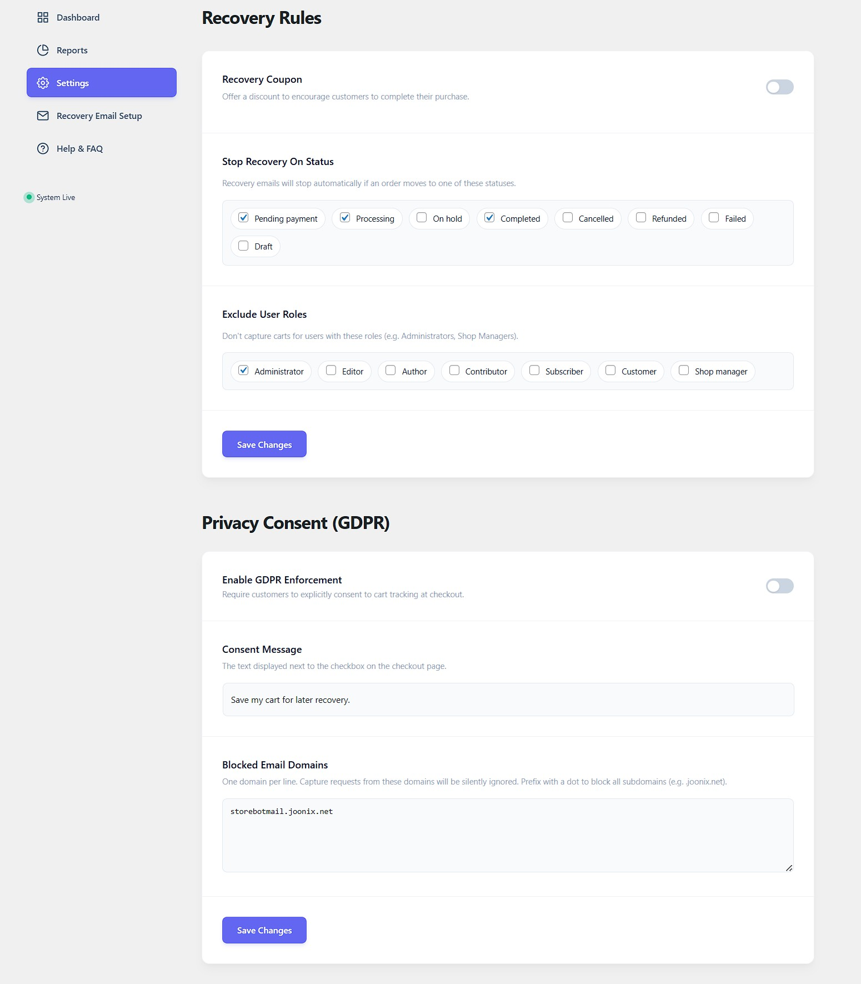Select the Reports pie chart icon
The height and width of the screenshot is (984, 861).
(x=43, y=50)
